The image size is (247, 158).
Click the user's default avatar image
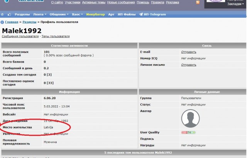(x=190, y=118)
